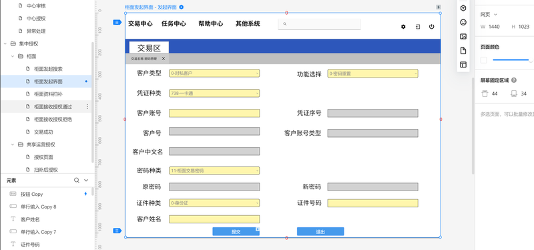Click the header search input box
The width and height of the screenshot is (534, 250).
(320, 24)
